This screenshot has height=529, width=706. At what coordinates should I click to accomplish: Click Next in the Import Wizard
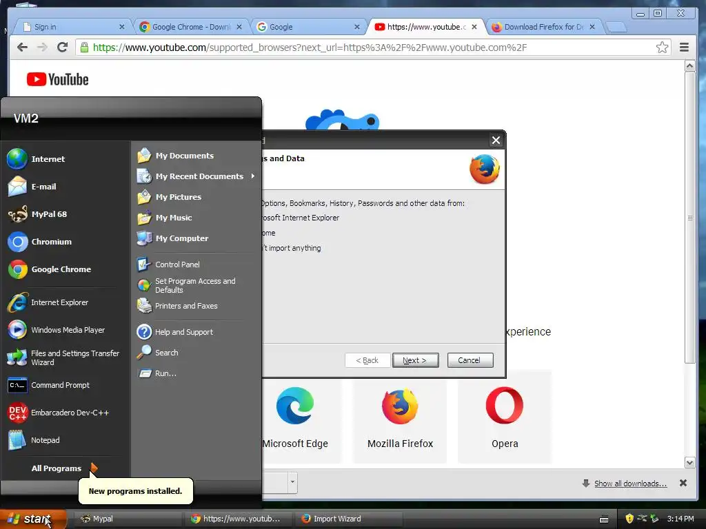click(415, 360)
